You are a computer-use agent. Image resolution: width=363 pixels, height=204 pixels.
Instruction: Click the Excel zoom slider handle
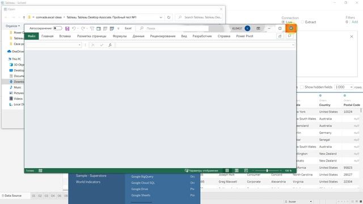267,171
